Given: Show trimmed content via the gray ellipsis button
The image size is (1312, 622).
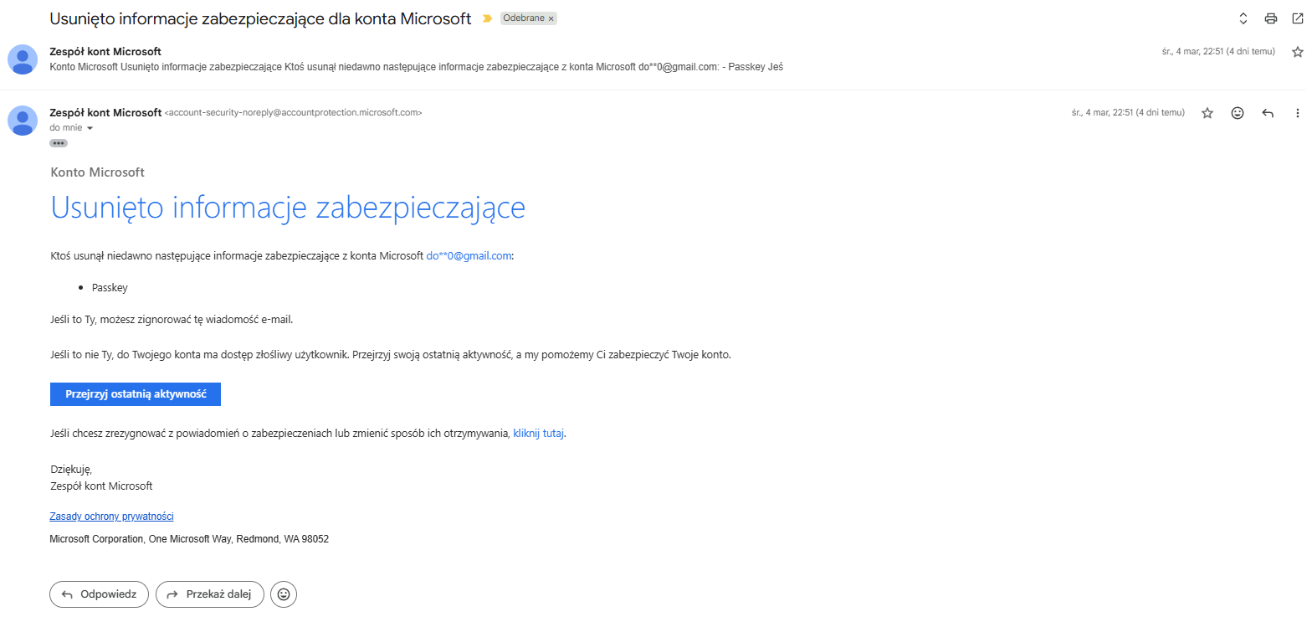Looking at the screenshot, I should (x=59, y=143).
